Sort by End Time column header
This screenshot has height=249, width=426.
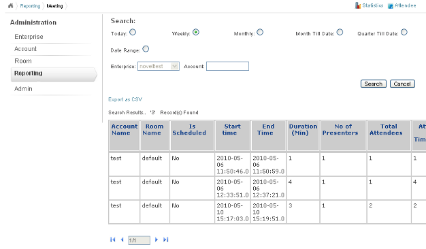point(268,135)
